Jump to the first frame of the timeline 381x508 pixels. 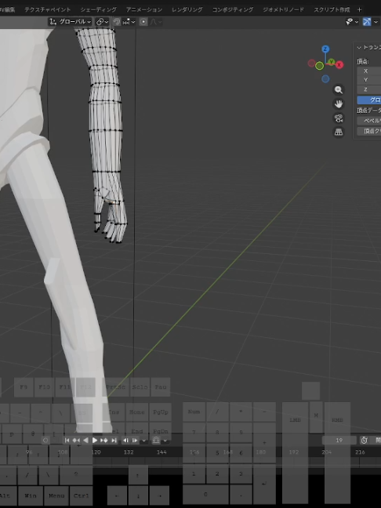pyautogui.click(x=67, y=441)
